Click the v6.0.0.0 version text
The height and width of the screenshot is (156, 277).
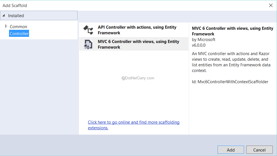[x=199, y=45]
